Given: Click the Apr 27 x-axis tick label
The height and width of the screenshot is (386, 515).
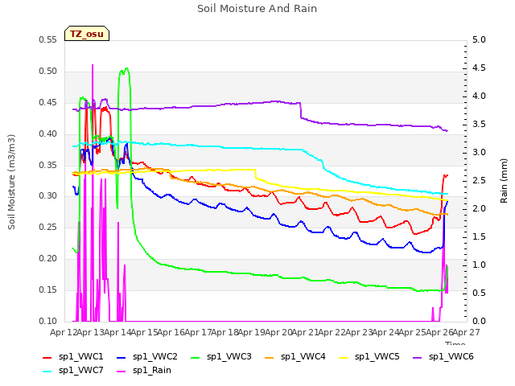Looking at the screenshot, I should point(466,332).
